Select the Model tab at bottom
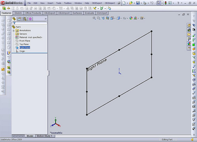 click(30, 136)
